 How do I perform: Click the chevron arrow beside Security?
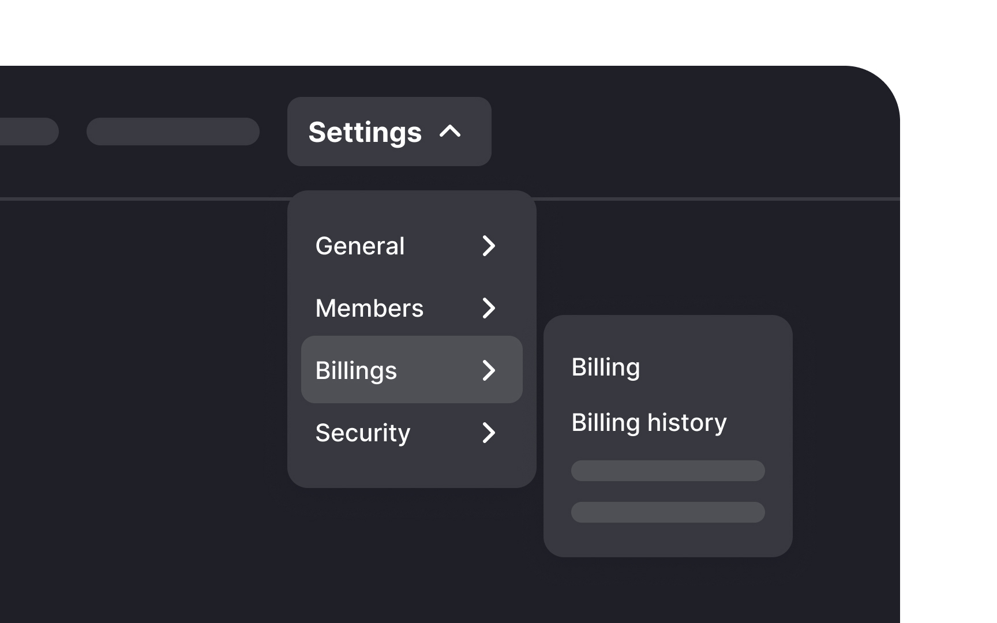point(488,433)
